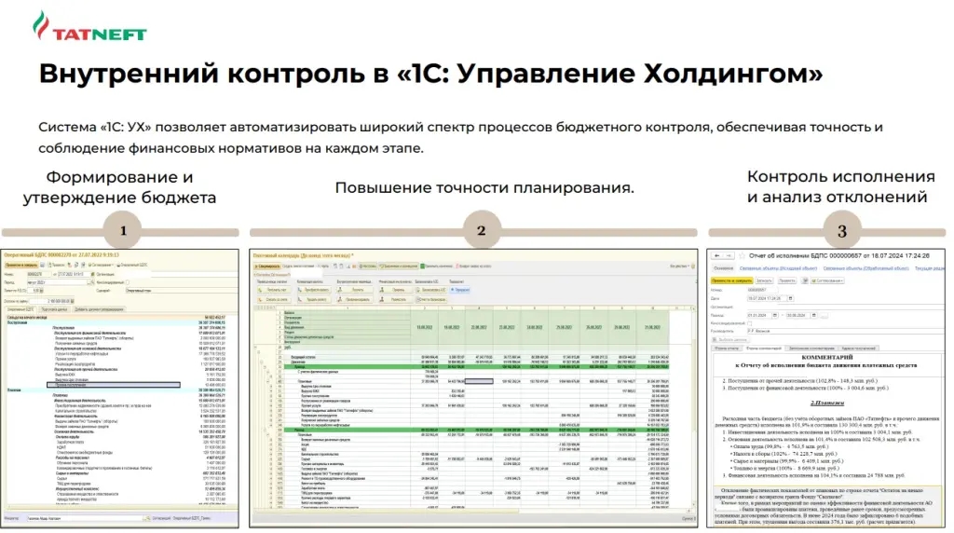Open third tab about adding a document
This screenshot has width=954, height=533.
tap(99, 309)
